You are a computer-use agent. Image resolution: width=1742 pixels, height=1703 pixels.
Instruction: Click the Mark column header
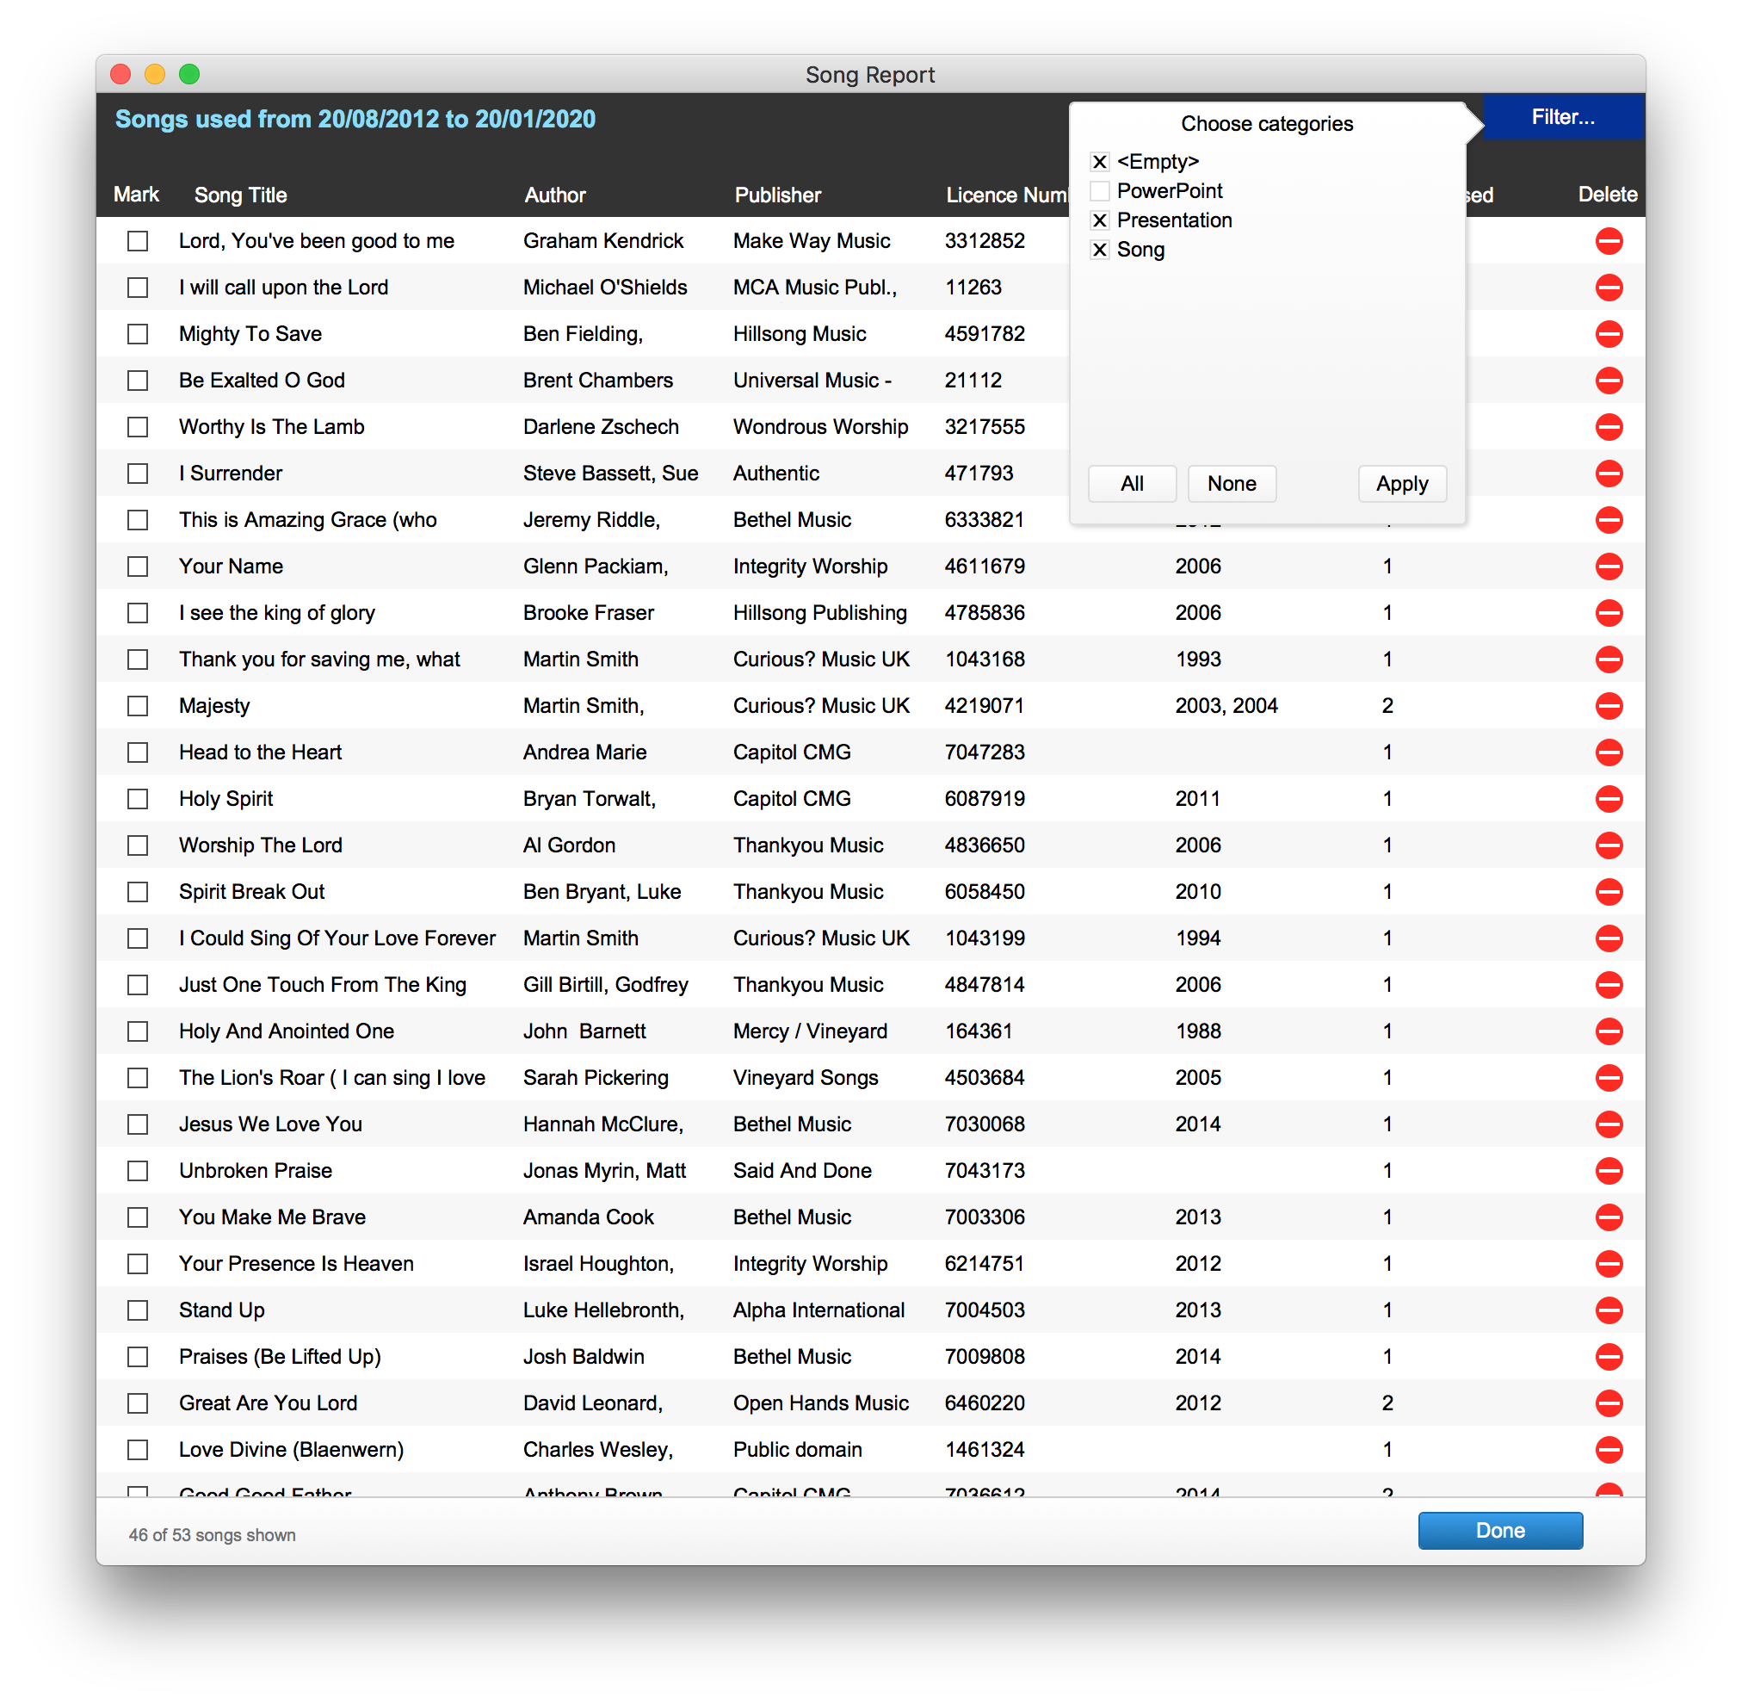(136, 195)
